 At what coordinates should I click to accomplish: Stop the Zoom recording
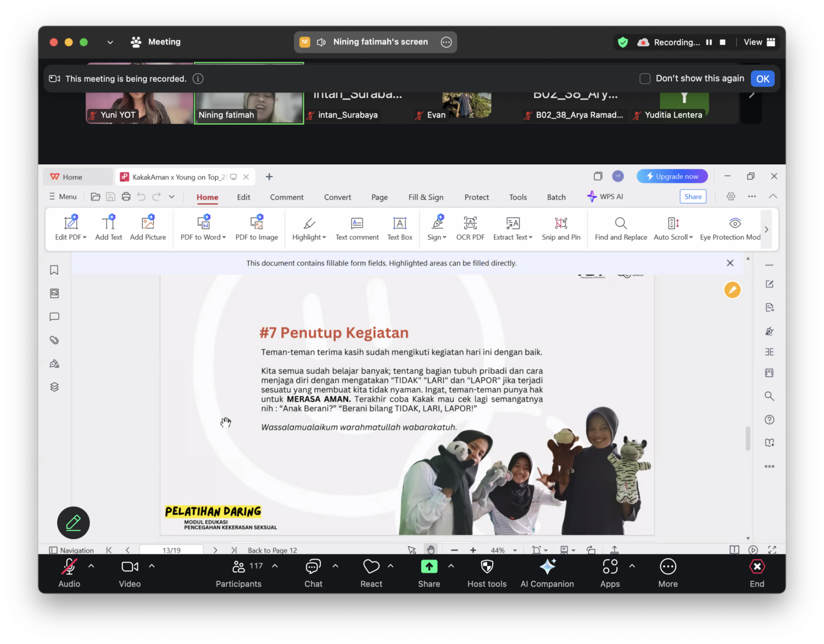pos(722,42)
